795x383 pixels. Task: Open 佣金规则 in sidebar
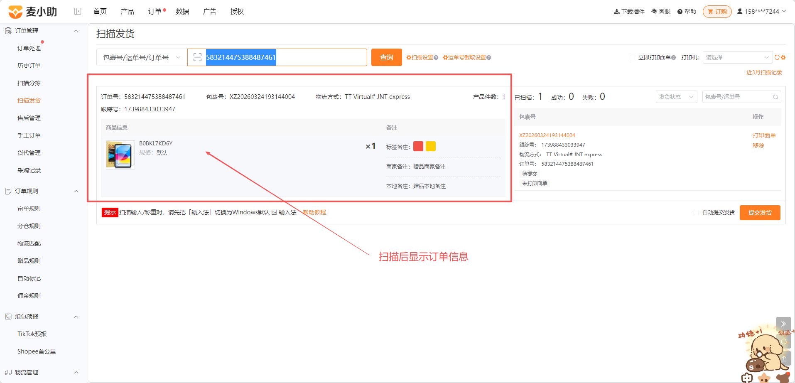pyautogui.click(x=29, y=296)
